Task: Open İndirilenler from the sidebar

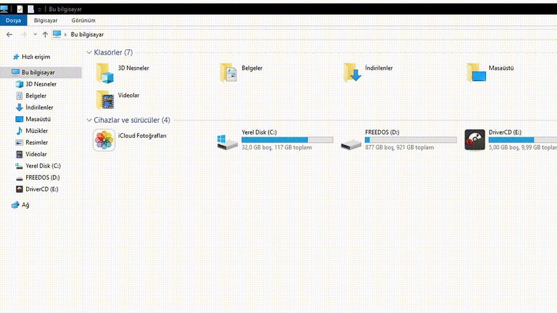Action: pos(35,107)
